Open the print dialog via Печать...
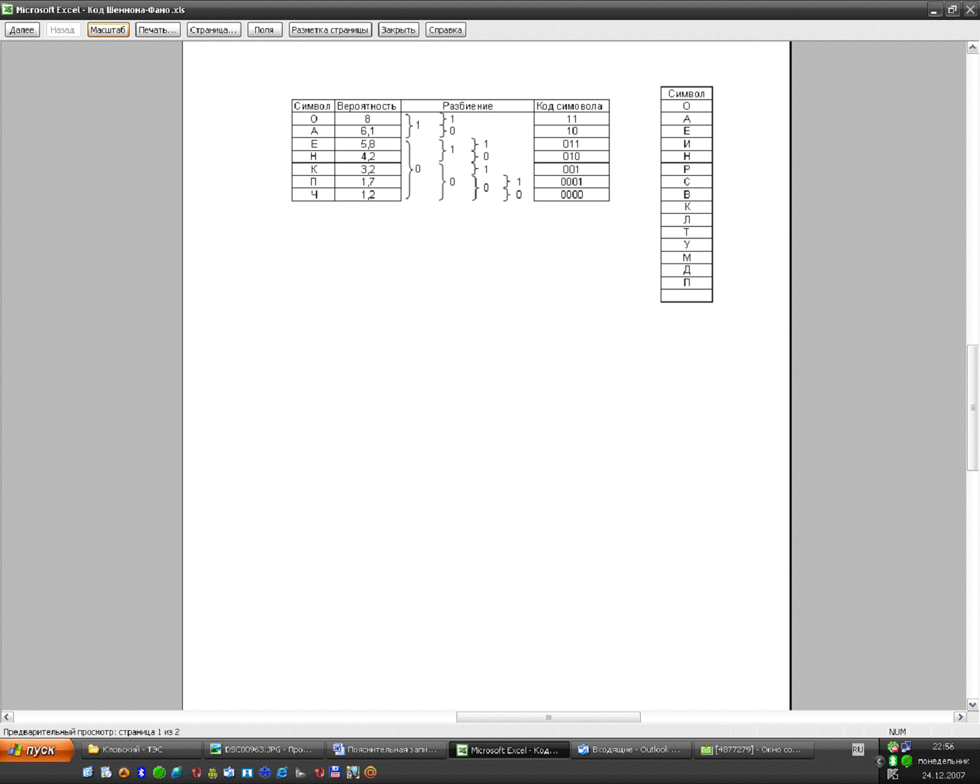The image size is (980, 784). click(x=158, y=30)
